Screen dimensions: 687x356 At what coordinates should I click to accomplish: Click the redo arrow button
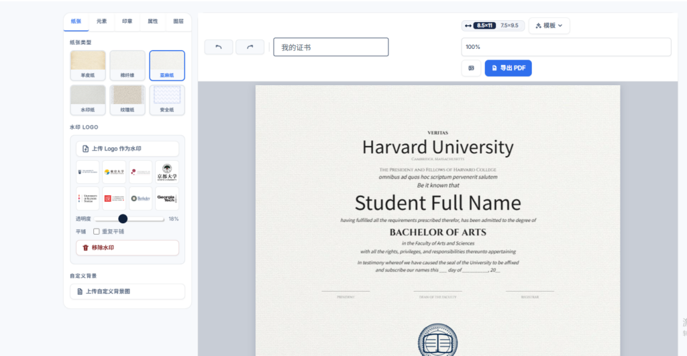pyautogui.click(x=250, y=47)
